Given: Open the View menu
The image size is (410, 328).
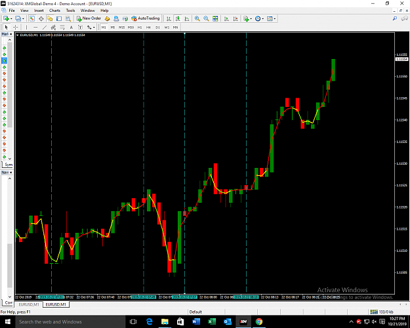Looking at the screenshot, I should click(24, 10).
